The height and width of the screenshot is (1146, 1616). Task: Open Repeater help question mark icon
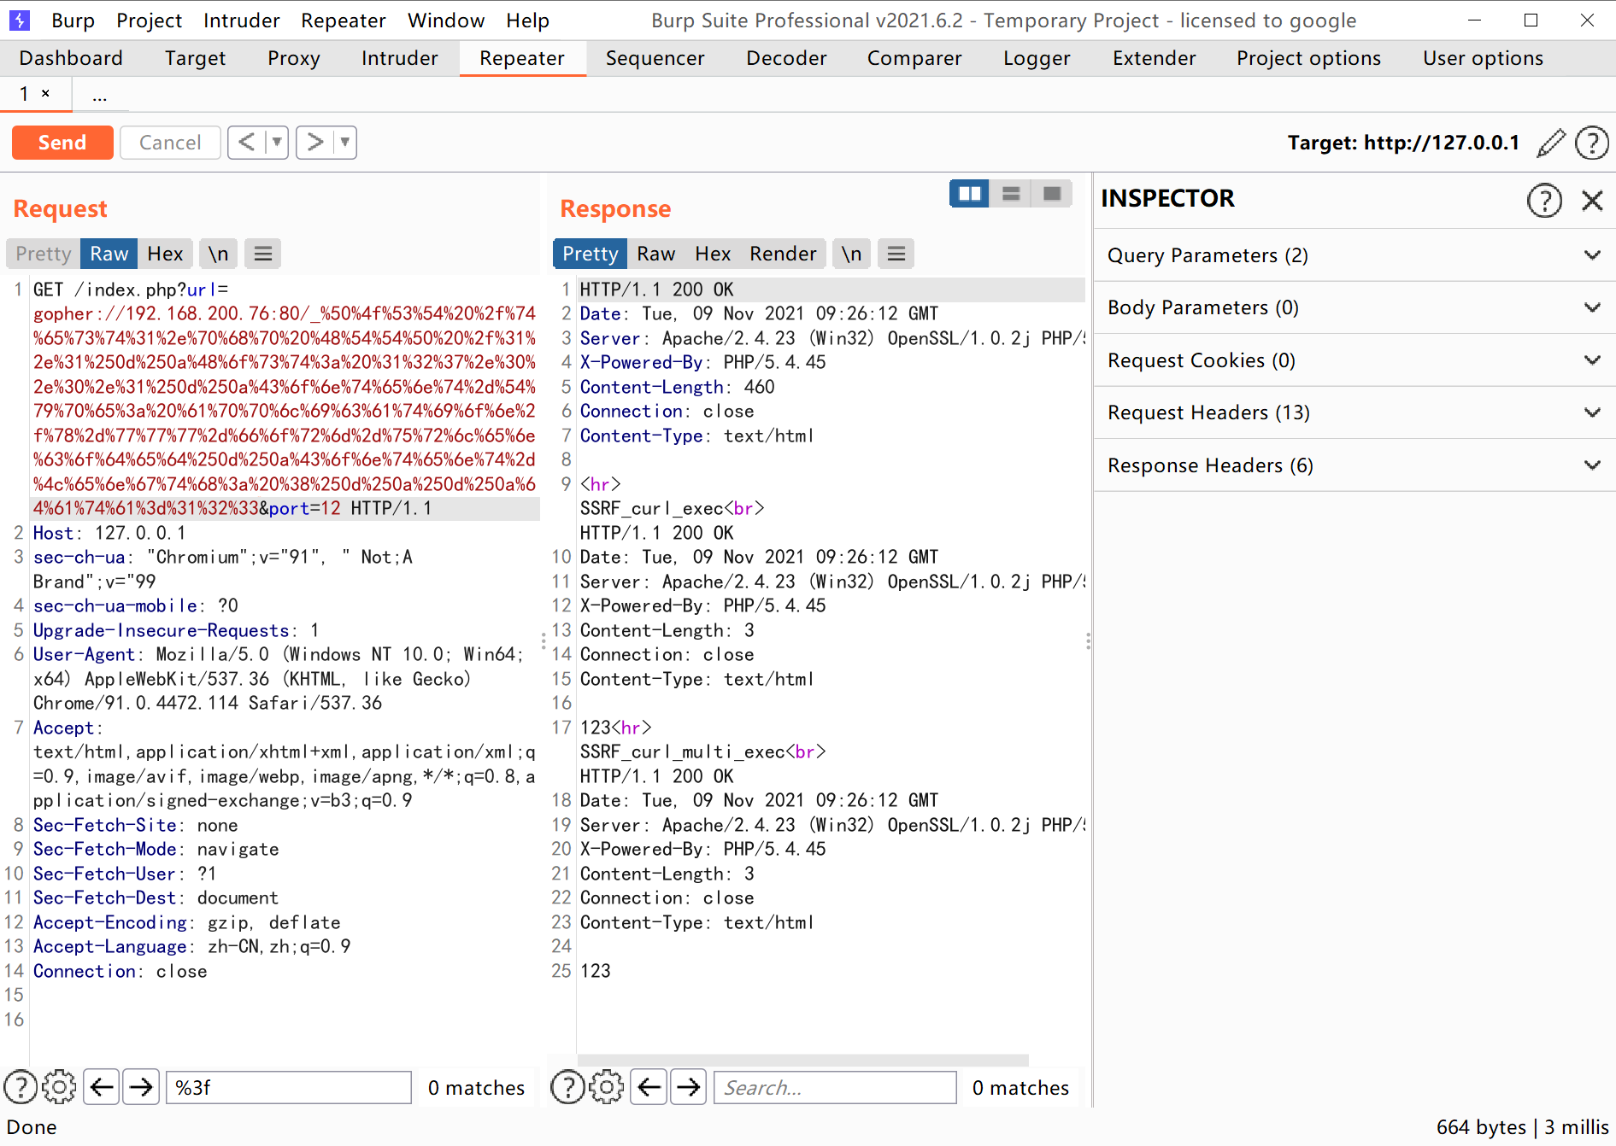click(1592, 143)
